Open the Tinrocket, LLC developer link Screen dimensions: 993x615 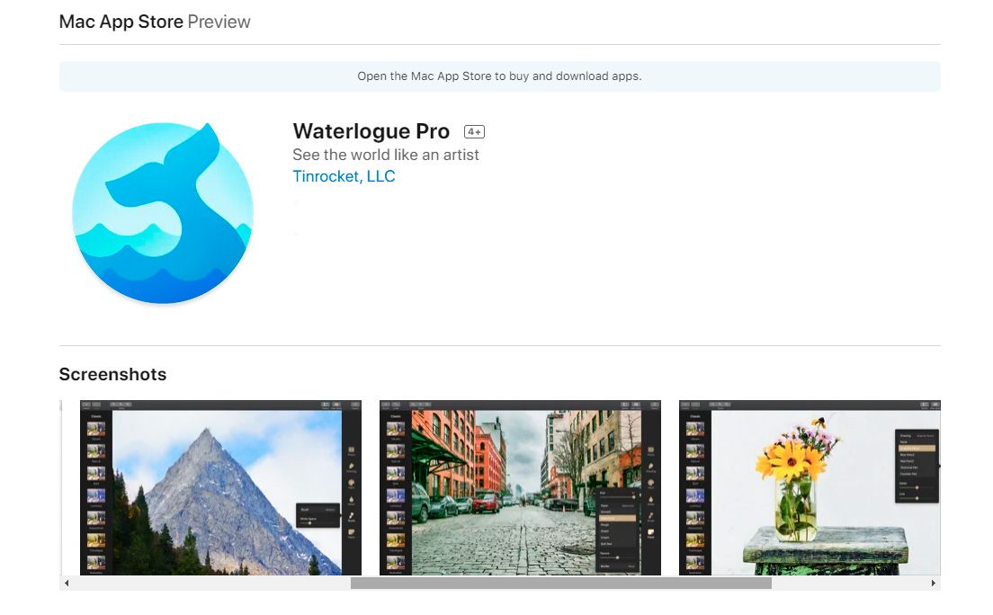pyautogui.click(x=344, y=176)
